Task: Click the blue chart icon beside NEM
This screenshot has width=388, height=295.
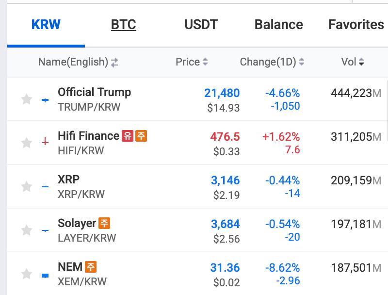Action: point(45,275)
